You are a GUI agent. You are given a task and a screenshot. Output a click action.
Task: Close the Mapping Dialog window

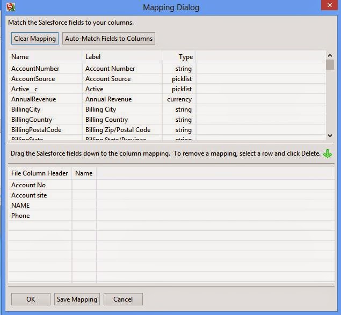[329, 5]
